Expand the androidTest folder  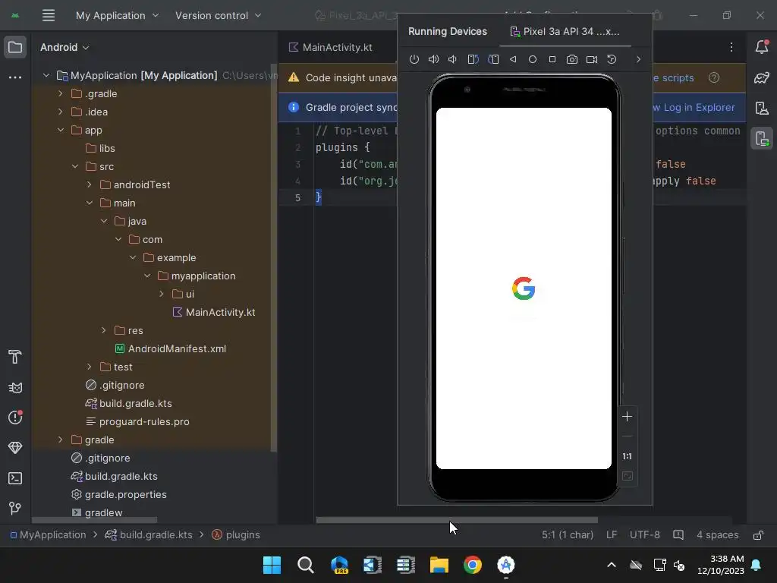click(90, 185)
